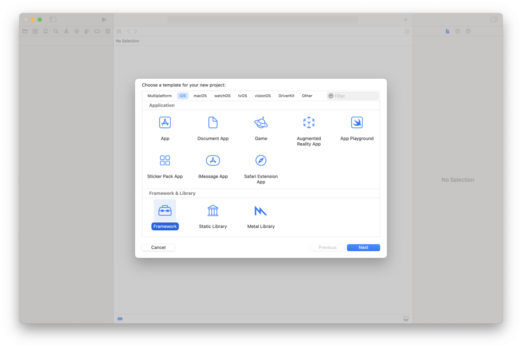Click the 'No Selection' jump bar text

coord(127,41)
